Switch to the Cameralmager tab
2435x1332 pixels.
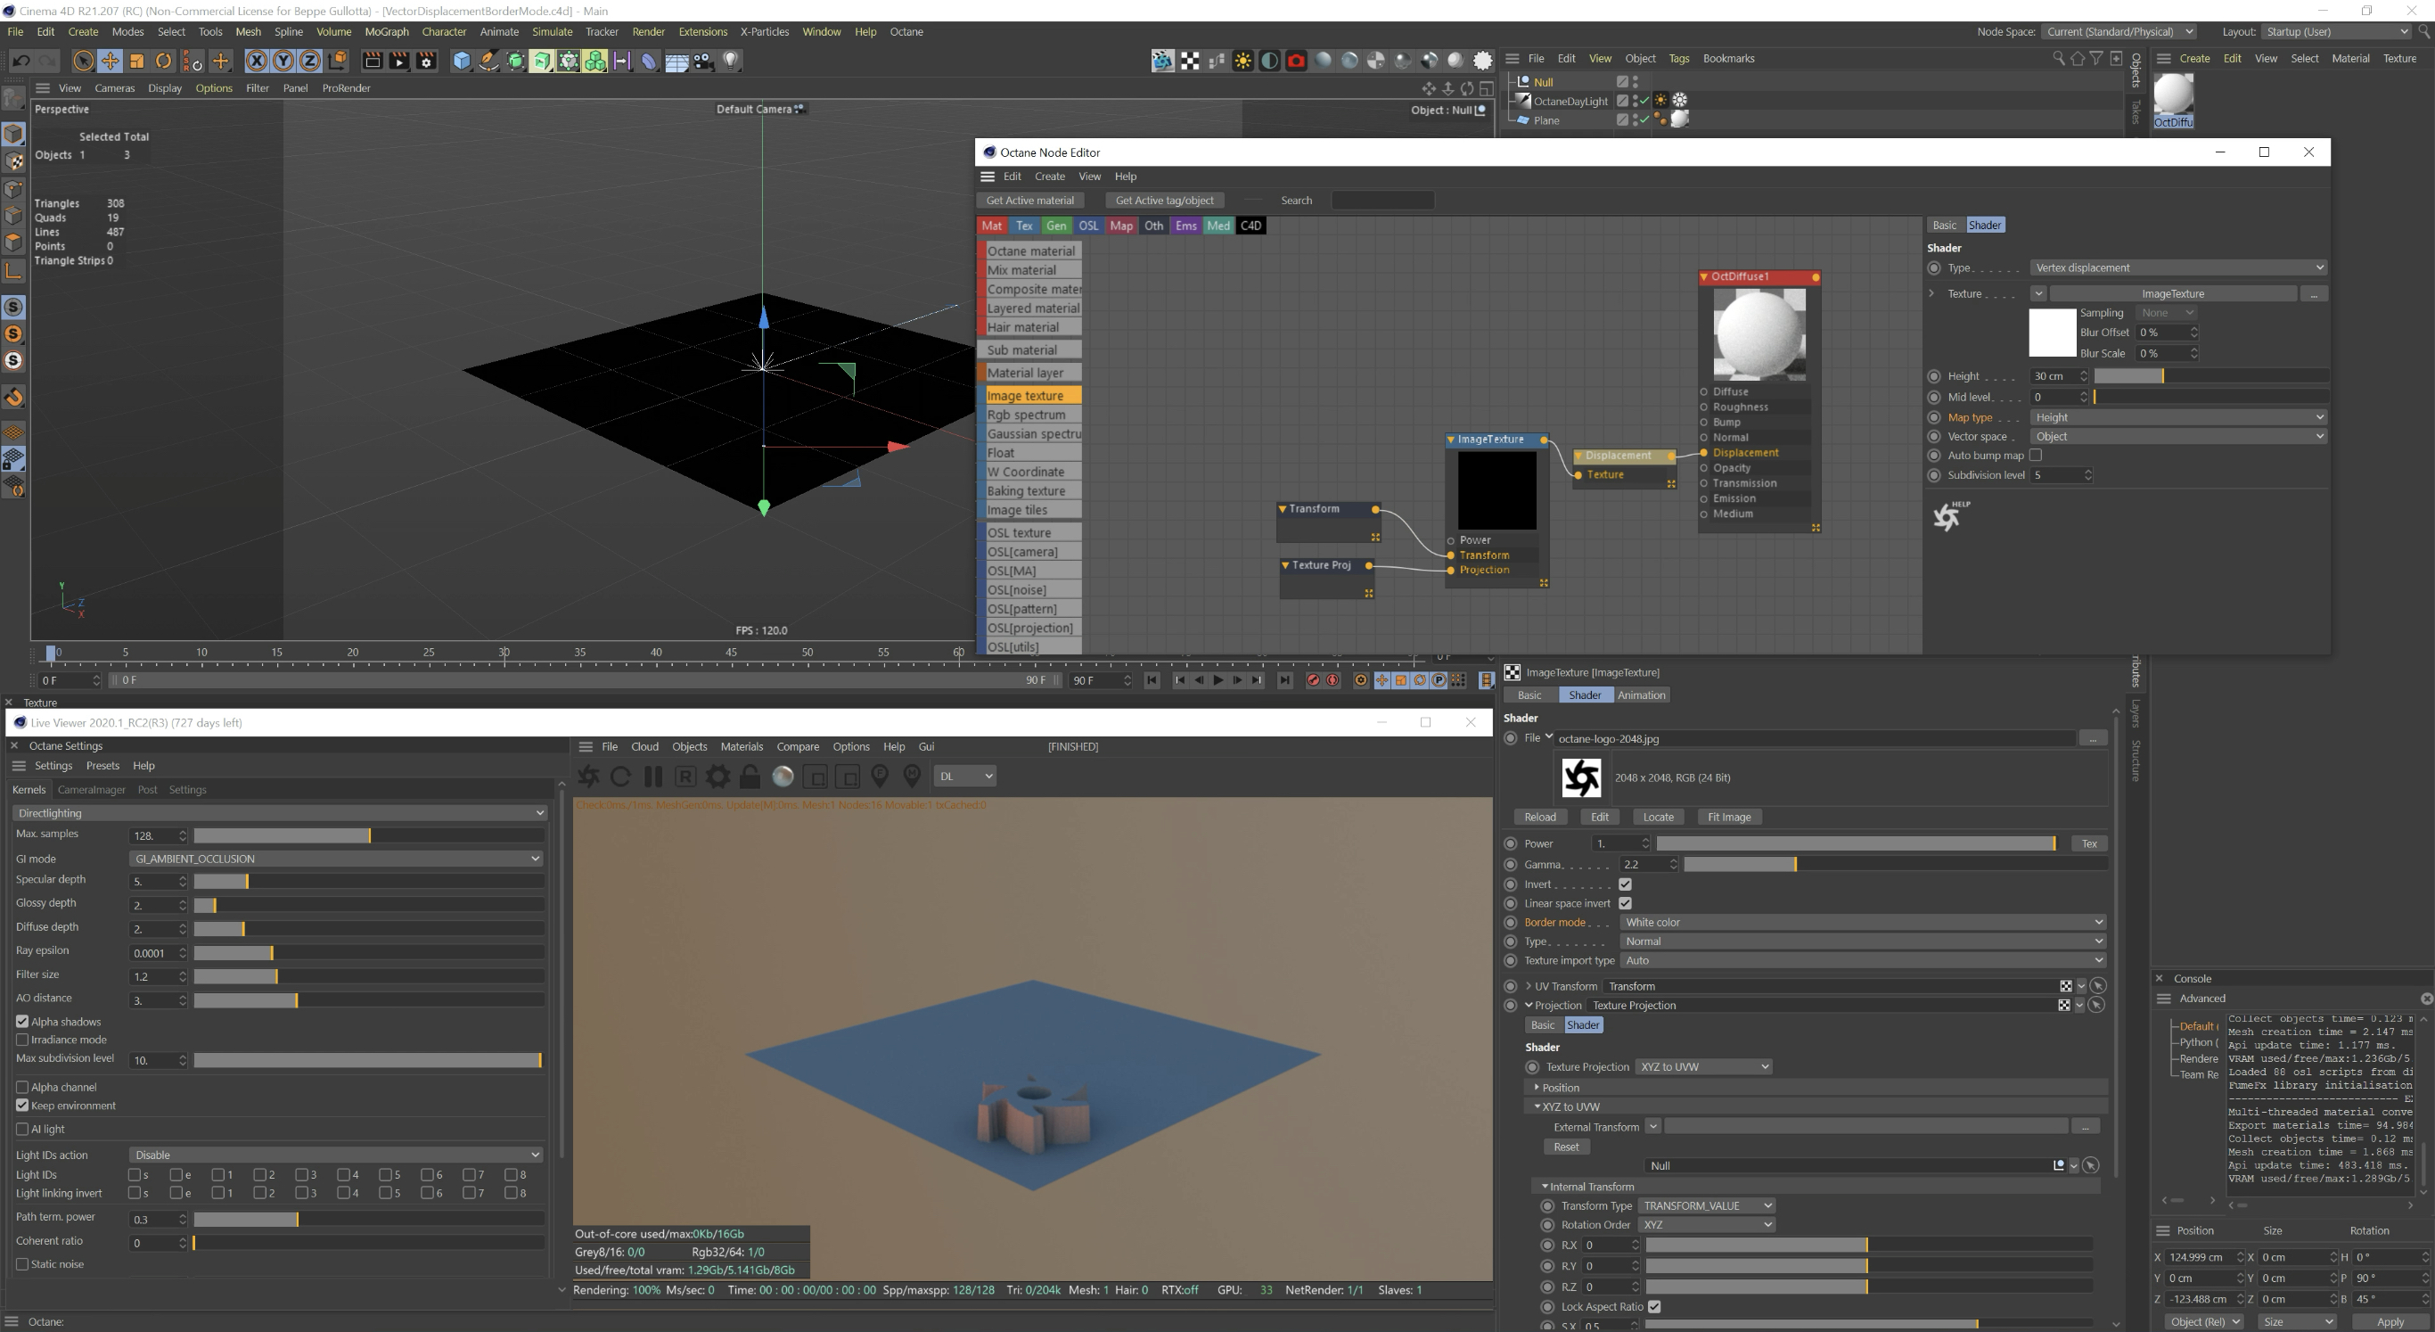click(x=91, y=790)
